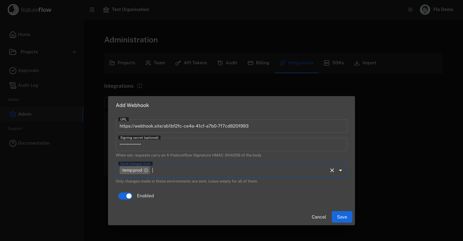Click the Approvals checkmark icon
Screen dimensions: 463x241
click(13, 70)
